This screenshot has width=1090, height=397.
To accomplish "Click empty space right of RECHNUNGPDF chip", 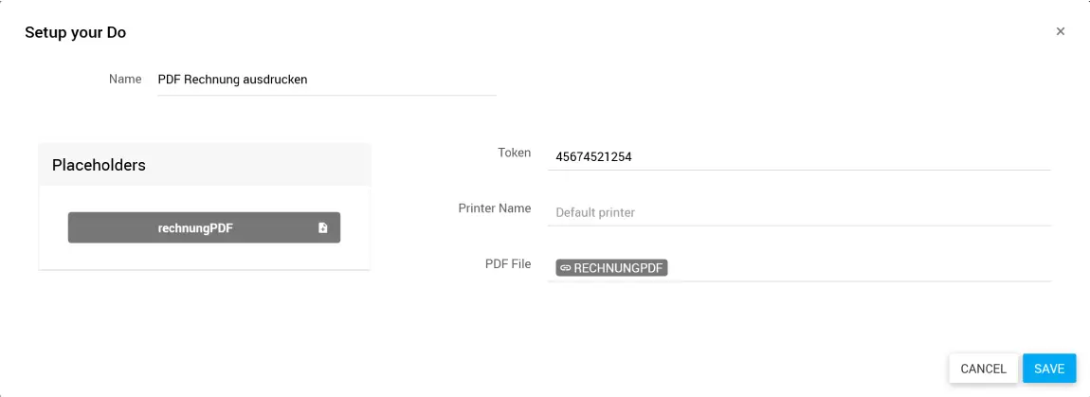I will 853,268.
